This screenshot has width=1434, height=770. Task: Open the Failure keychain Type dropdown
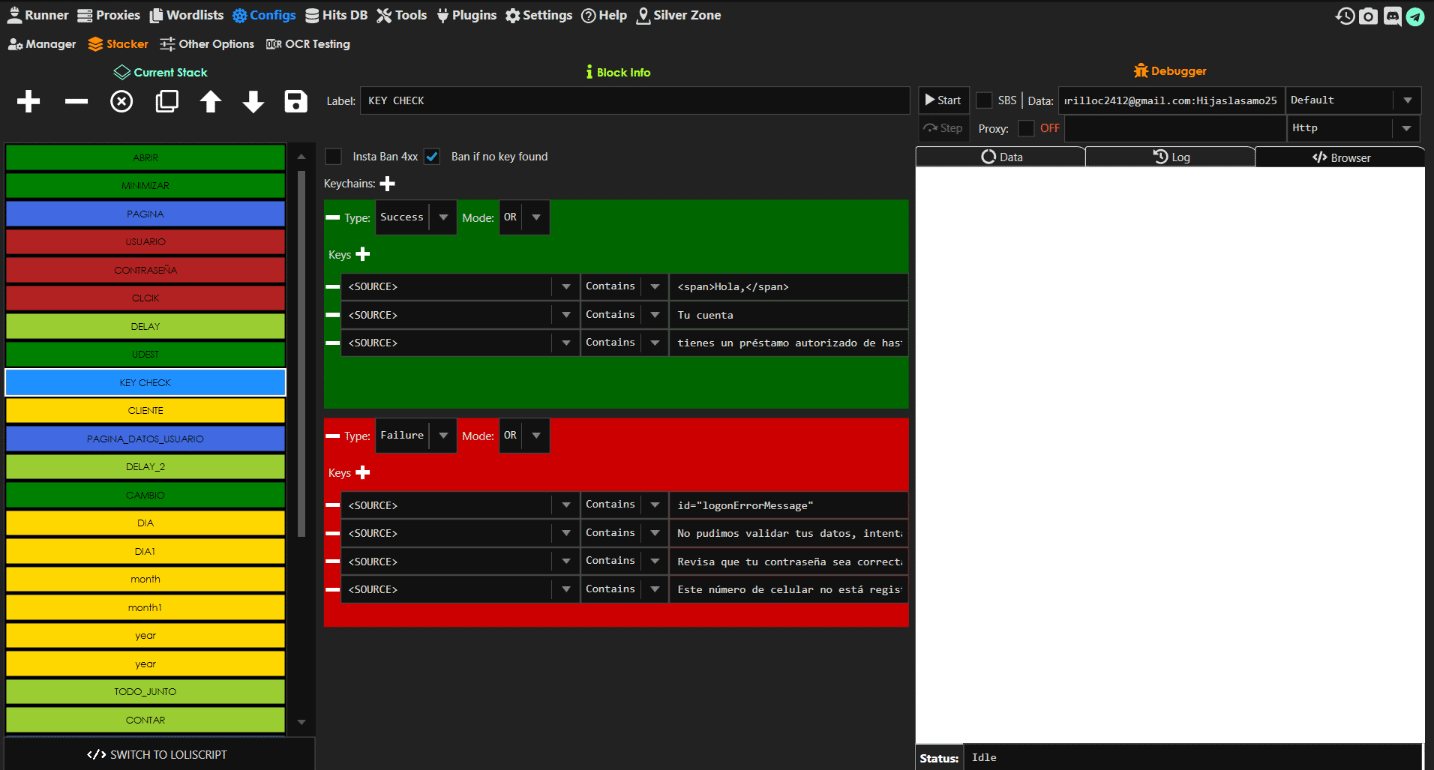tap(416, 436)
